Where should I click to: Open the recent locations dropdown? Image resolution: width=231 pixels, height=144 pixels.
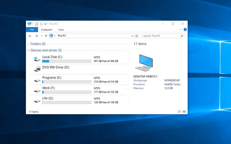(42, 36)
